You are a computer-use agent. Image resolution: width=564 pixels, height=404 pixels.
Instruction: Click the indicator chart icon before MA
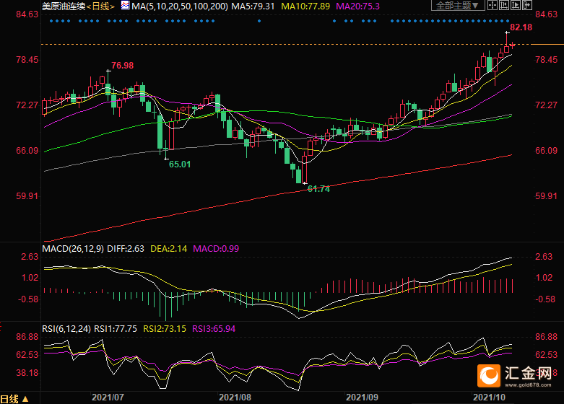(125, 5)
